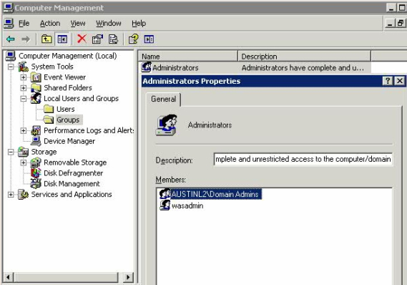Click the AUSTINL2\Domain Admins member icon
Screen dimensions: 407x285
[165, 194]
